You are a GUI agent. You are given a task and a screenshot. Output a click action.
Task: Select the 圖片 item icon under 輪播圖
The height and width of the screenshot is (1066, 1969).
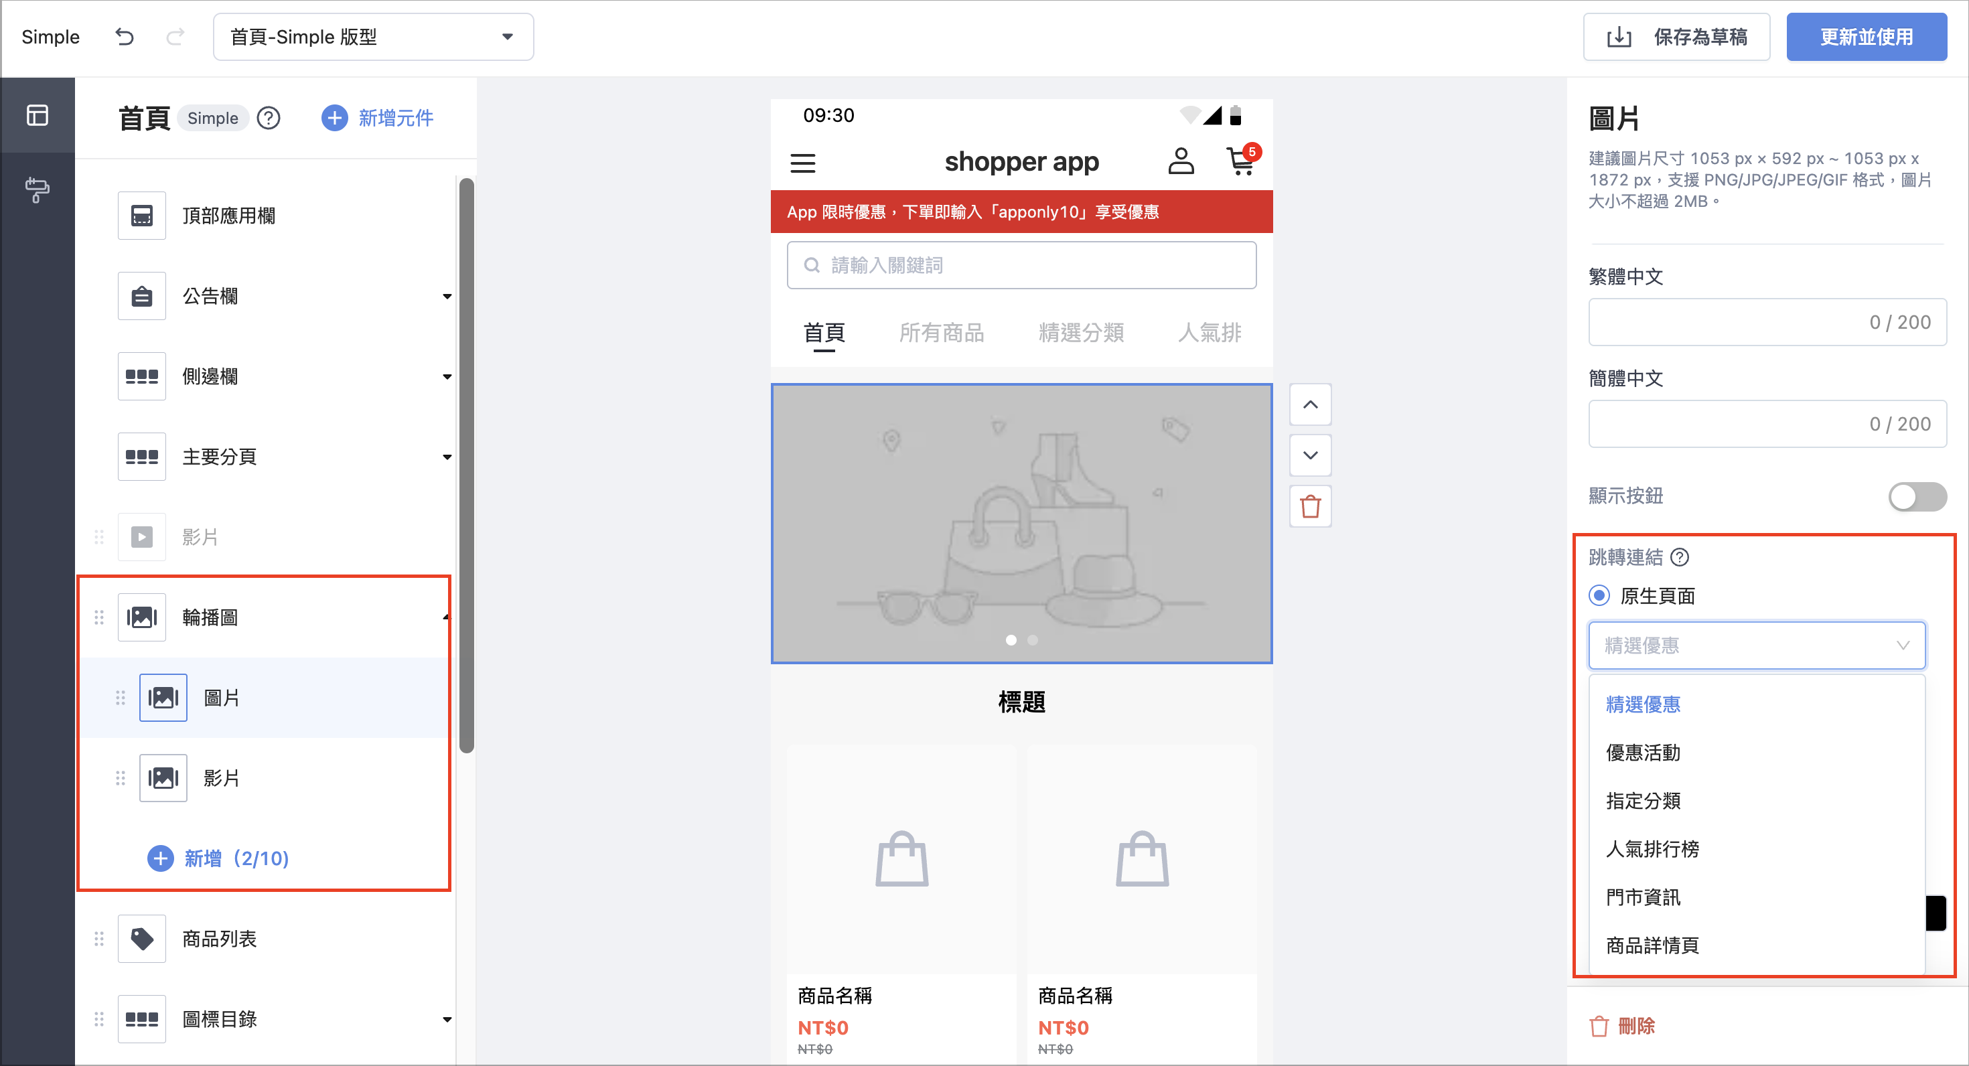click(163, 697)
